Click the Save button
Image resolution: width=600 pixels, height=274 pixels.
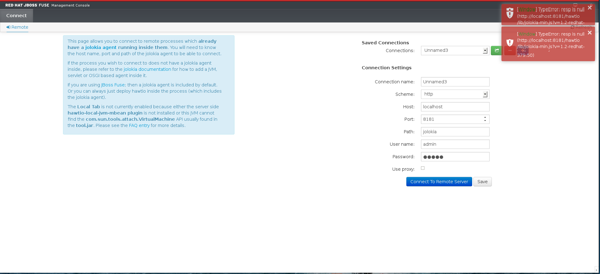(482, 182)
